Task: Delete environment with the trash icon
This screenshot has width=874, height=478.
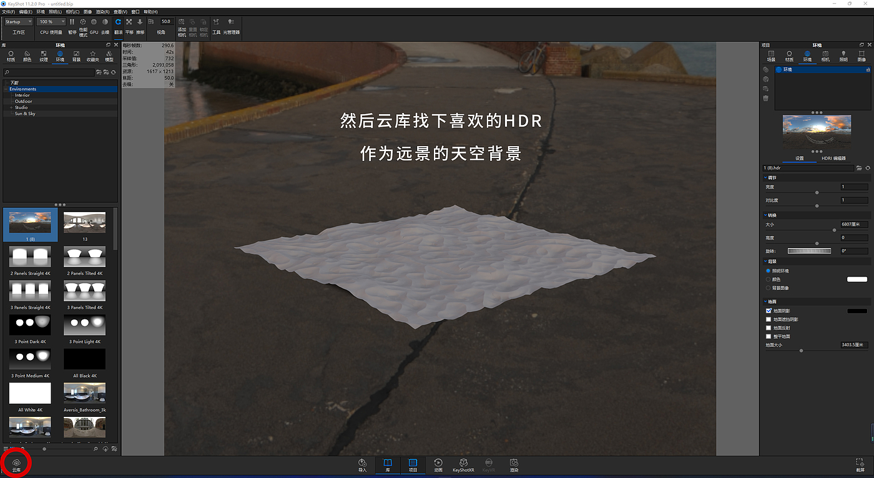Action: tap(766, 99)
